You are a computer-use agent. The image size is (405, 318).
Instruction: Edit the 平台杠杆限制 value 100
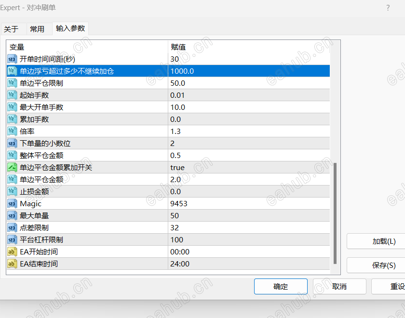coord(249,240)
